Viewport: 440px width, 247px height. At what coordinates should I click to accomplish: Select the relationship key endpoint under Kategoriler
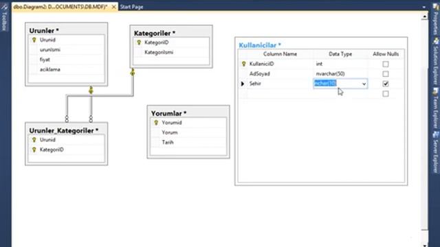point(133,73)
